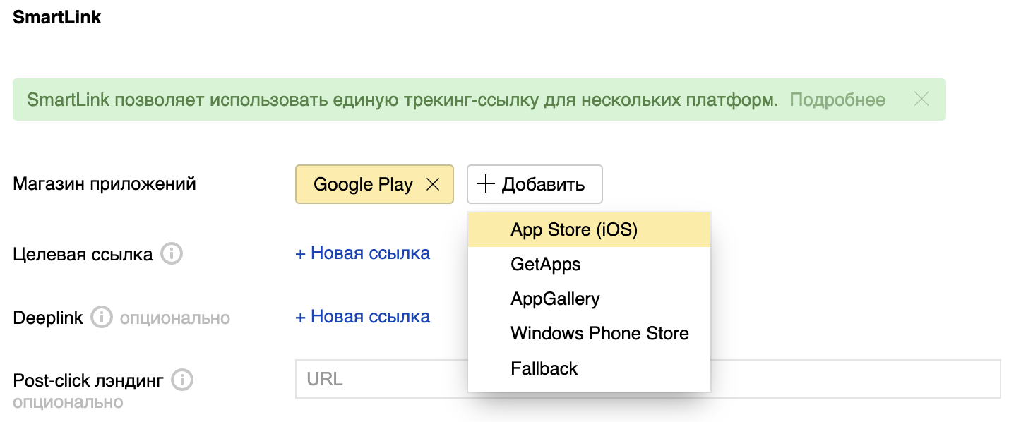This screenshot has height=422, width=1021.
Task: Click the Магазин приложений label
Action: coord(105,184)
